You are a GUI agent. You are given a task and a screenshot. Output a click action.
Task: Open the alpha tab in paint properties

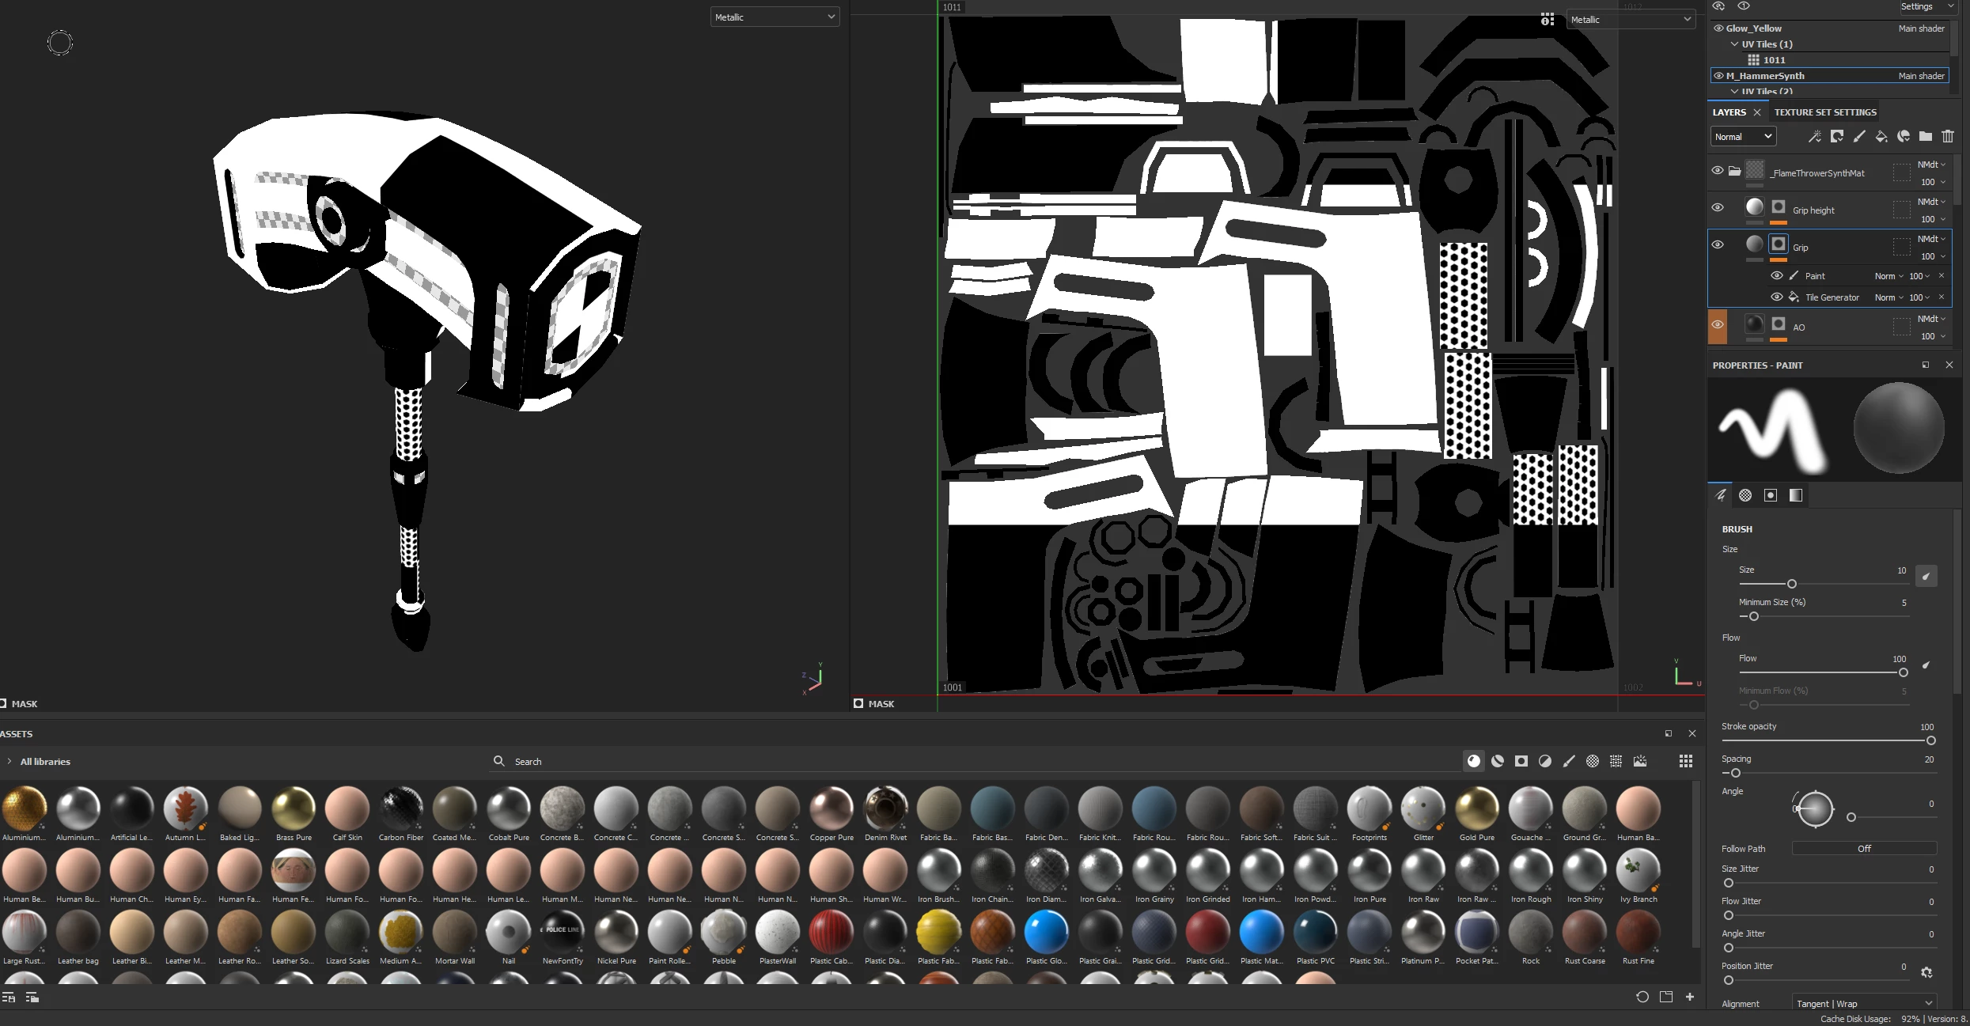pos(1745,495)
